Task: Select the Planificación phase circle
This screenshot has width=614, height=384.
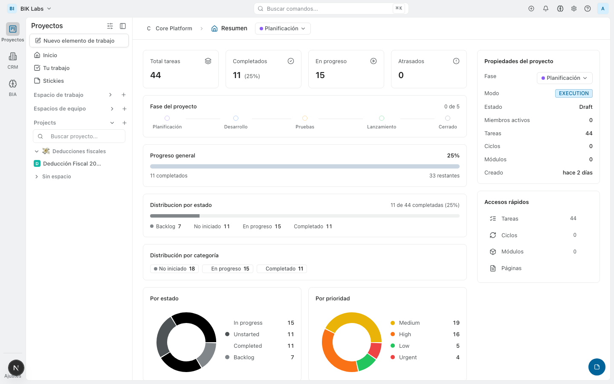Action: [167, 118]
